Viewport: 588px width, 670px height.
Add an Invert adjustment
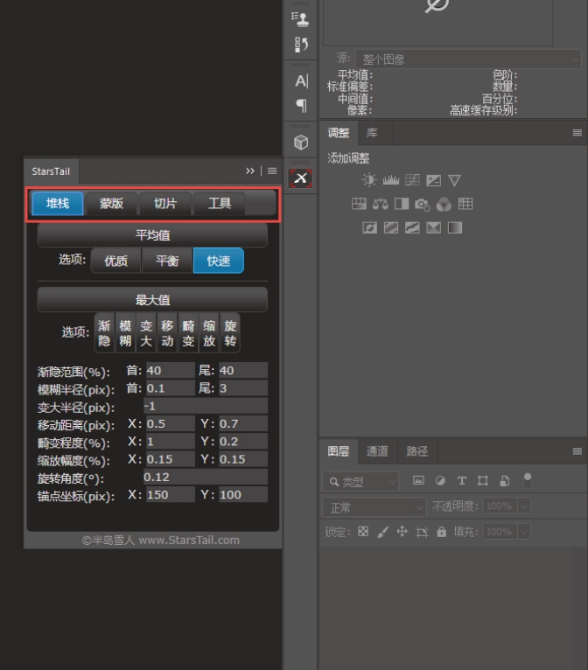click(x=369, y=227)
